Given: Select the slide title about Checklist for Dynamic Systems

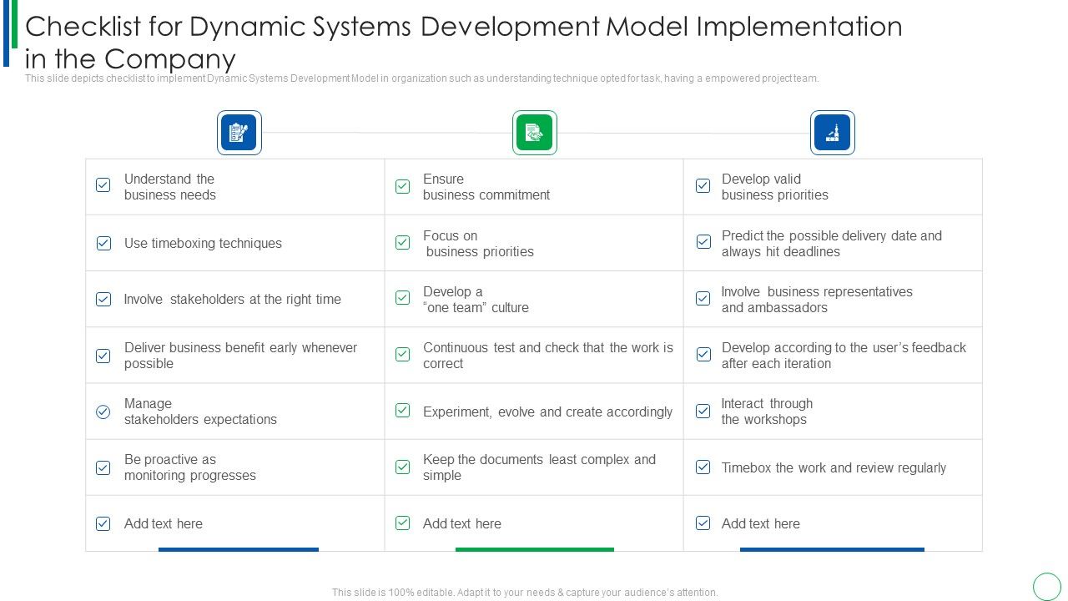Looking at the screenshot, I should pos(464,43).
